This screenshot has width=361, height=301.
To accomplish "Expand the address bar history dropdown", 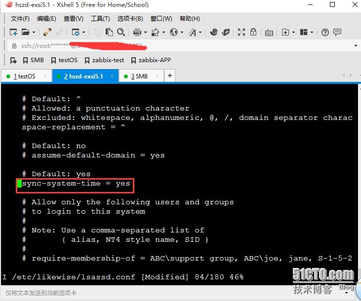I will (356, 46).
